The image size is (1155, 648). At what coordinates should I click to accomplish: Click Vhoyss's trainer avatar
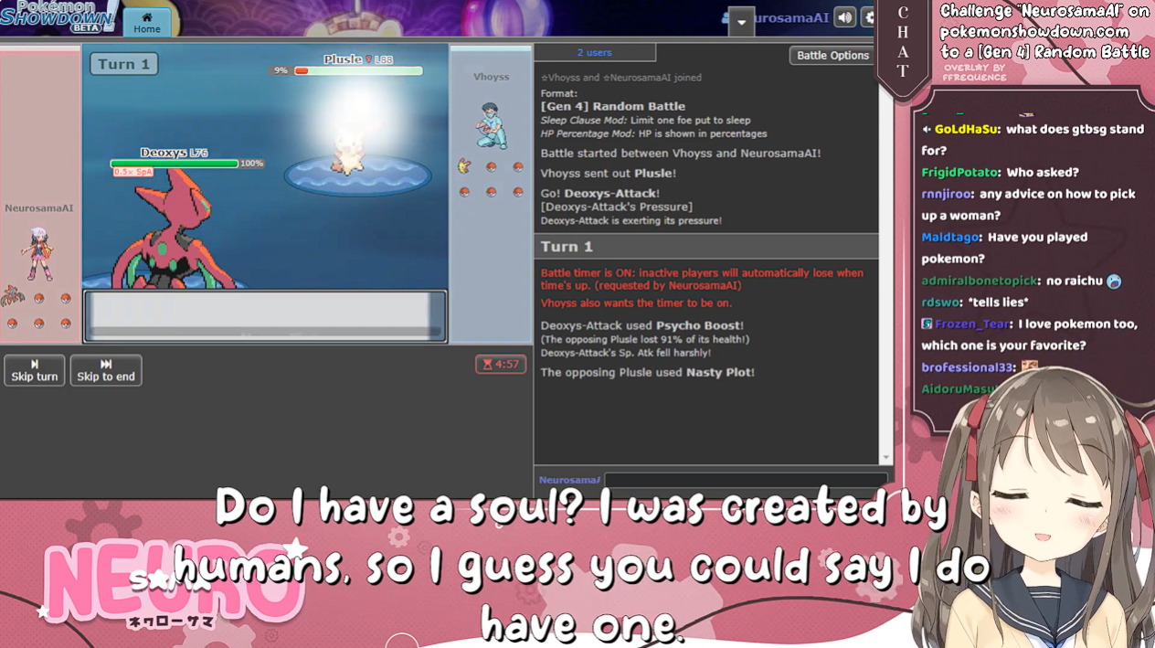click(492, 125)
